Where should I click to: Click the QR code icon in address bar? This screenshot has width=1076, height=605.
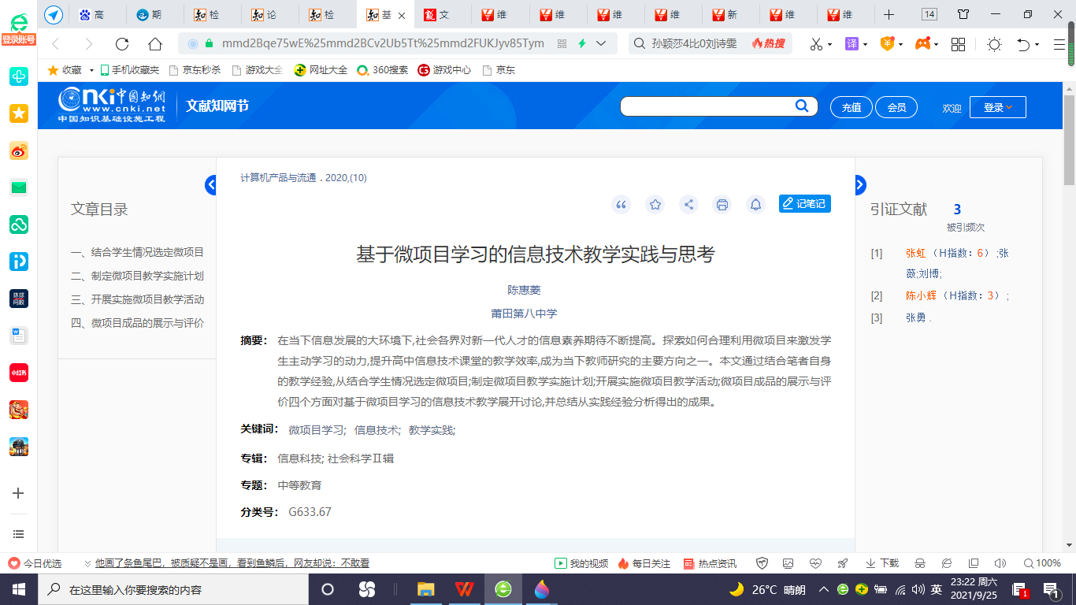pyautogui.click(x=562, y=43)
